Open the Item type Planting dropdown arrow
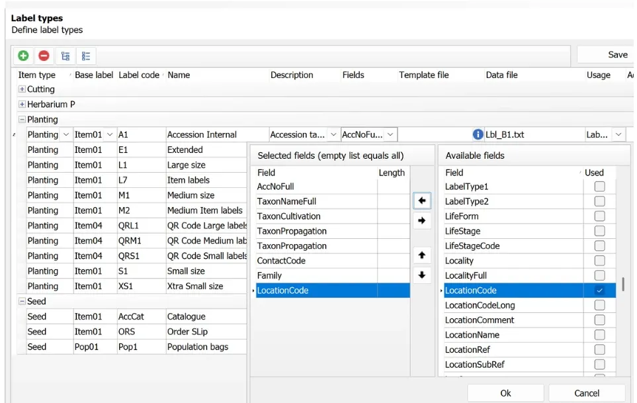This screenshot has height=403, width=637. click(x=66, y=134)
